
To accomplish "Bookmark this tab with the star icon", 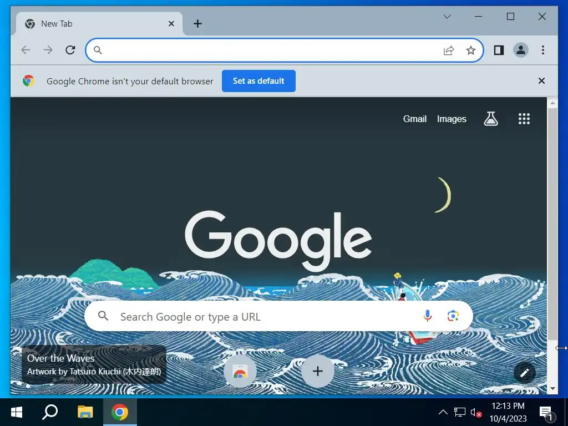I will tap(470, 50).
